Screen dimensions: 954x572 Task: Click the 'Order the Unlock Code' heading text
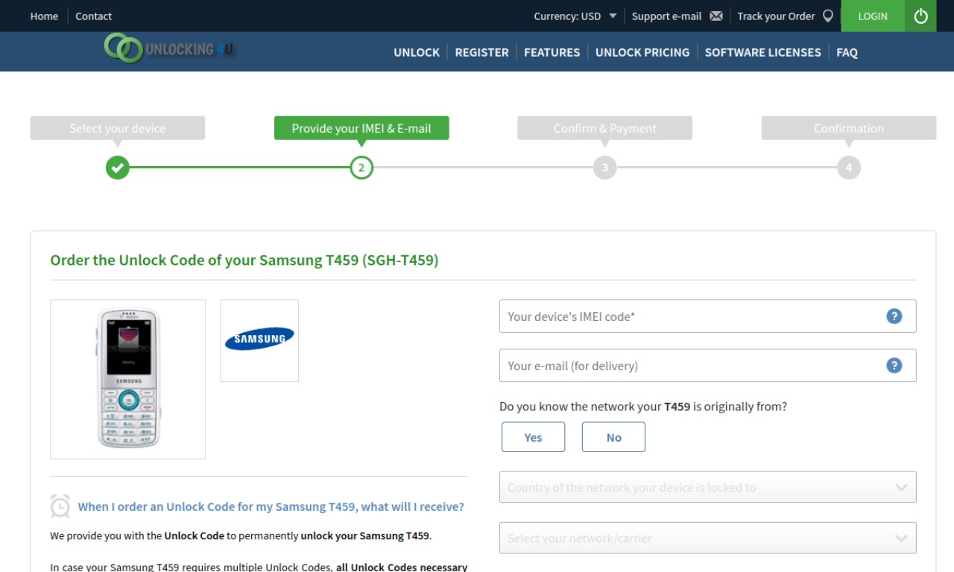[x=244, y=260]
